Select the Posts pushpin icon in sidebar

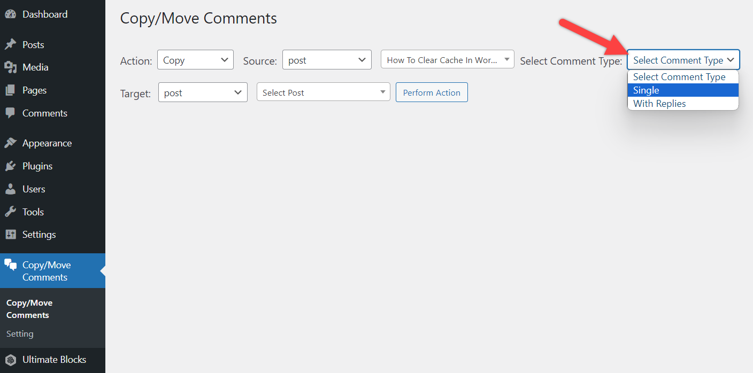(11, 44)
